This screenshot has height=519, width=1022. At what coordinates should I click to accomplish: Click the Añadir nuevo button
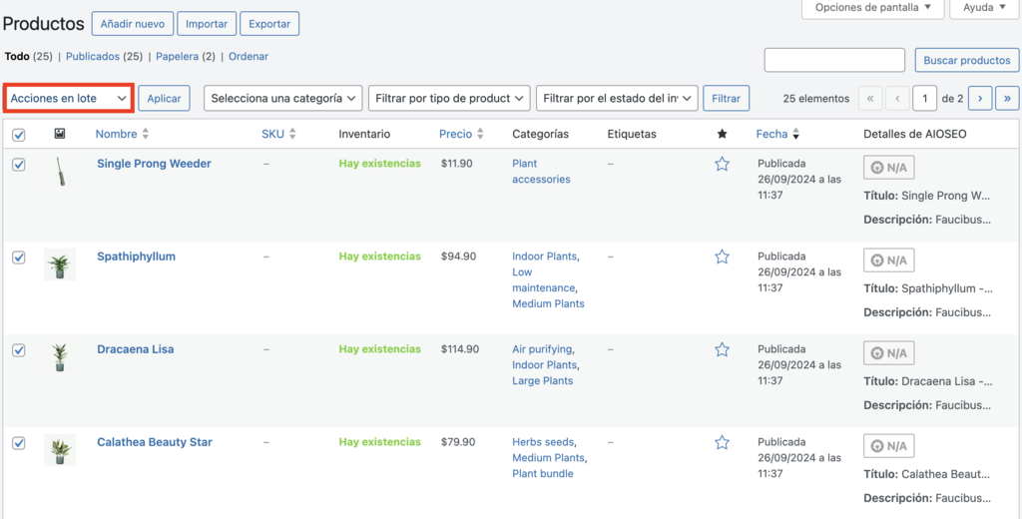133,24
